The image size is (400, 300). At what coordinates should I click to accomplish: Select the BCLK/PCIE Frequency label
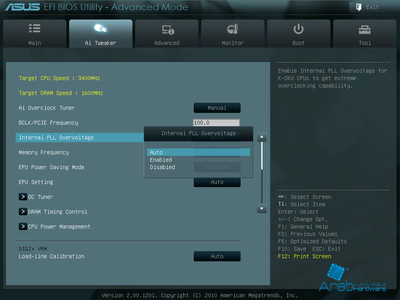point(48,123)
